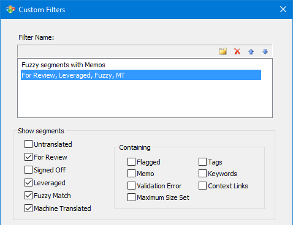Close the Custom Filters dialog
The height and width of the screenshot is (225, 293).
point(283,9)
